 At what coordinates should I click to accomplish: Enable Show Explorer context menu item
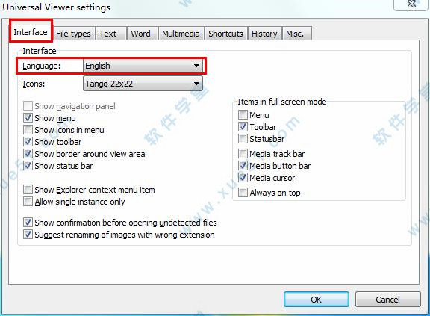(x=28, y=190)
